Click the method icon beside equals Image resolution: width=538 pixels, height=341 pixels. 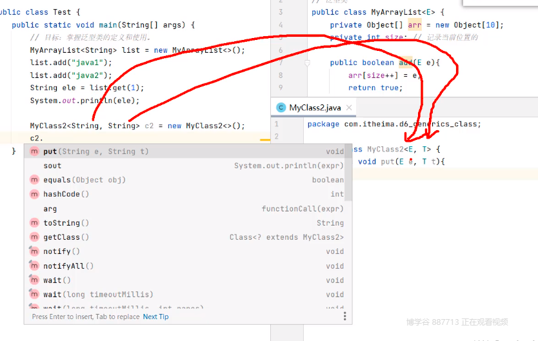(x=34, y=180)
